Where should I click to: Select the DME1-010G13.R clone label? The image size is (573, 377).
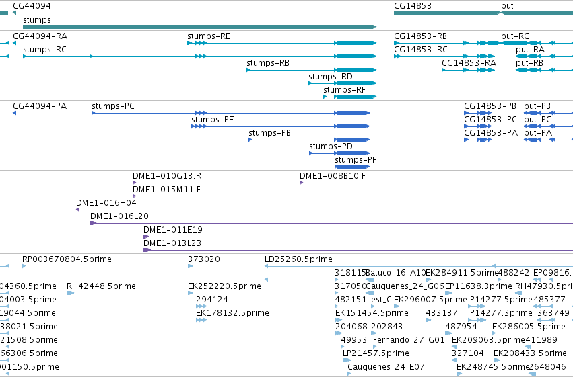pos(167,176)
